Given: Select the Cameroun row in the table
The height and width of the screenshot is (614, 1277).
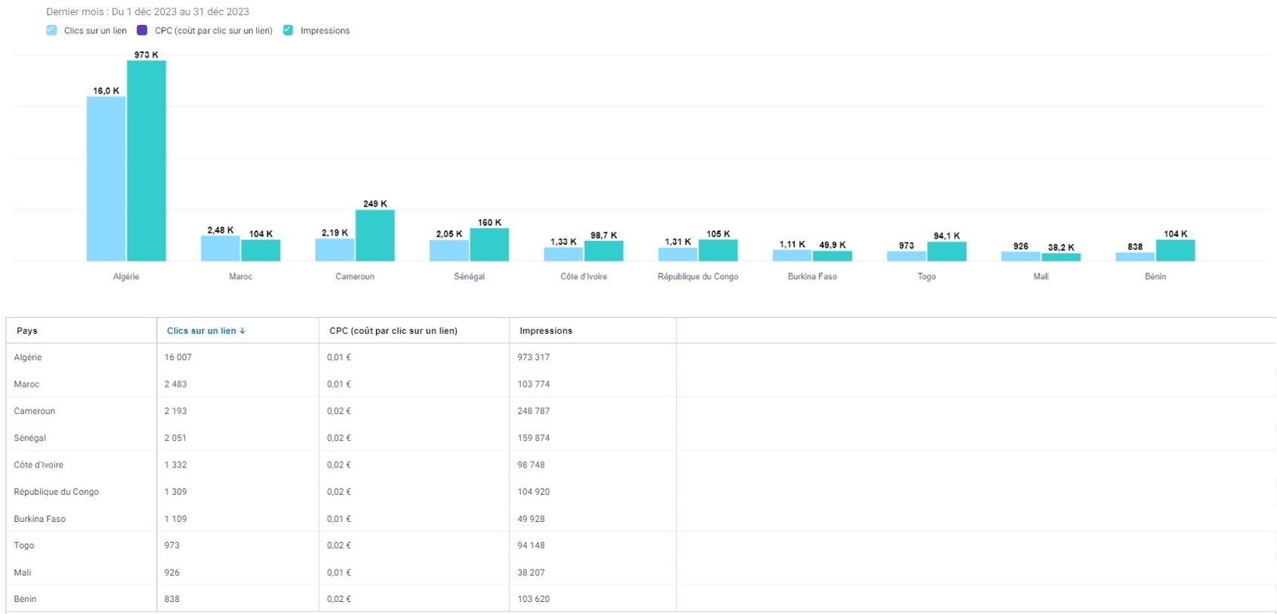Looking at the screenshot, I should (x=35, y=411).
